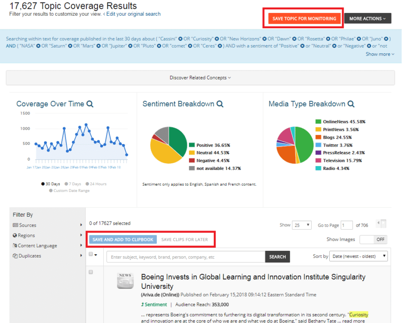Remove the "Curiosity" search term
402x323 pixels.
tap(217, 39)
